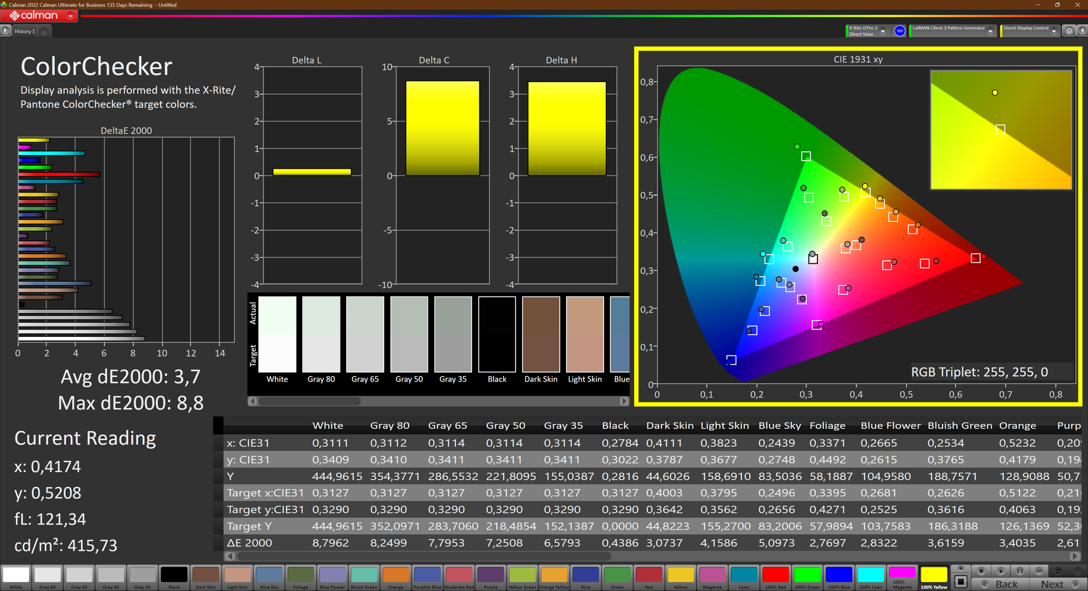Viewport: 1088px width, 591px height.
Task: Expand the left panel with the arrow icon
Action: pos(6,31)
